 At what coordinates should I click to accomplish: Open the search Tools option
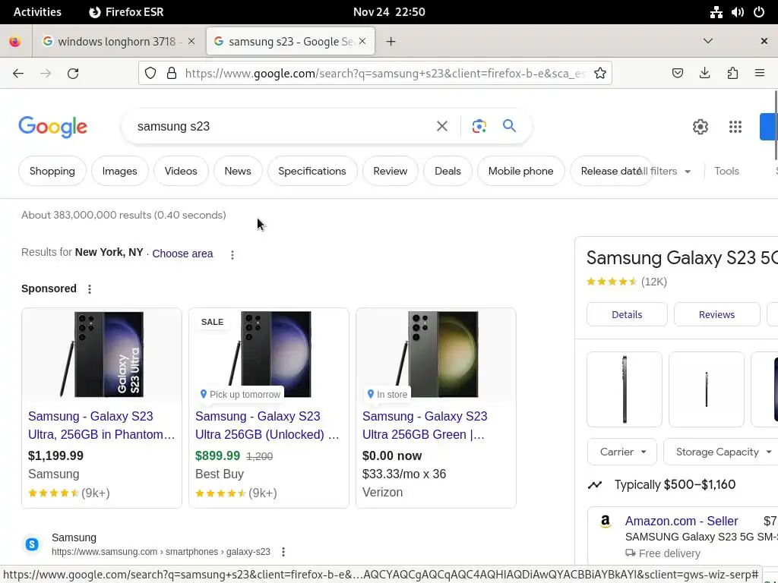[726, 171]
